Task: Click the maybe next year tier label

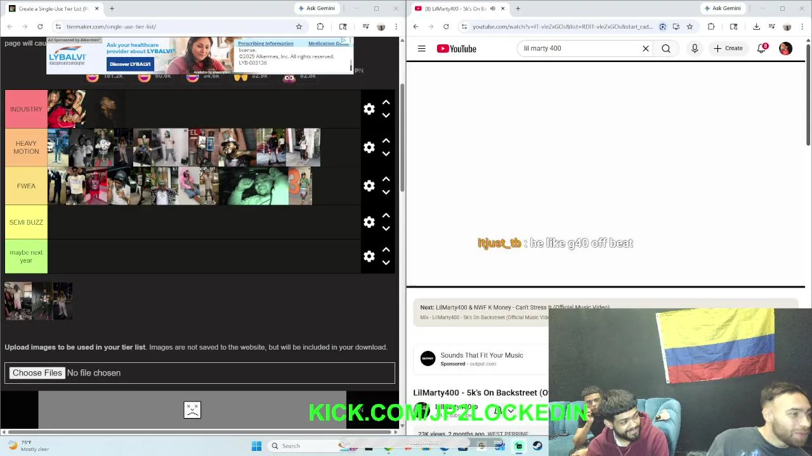Action: [x=26, y=256]
